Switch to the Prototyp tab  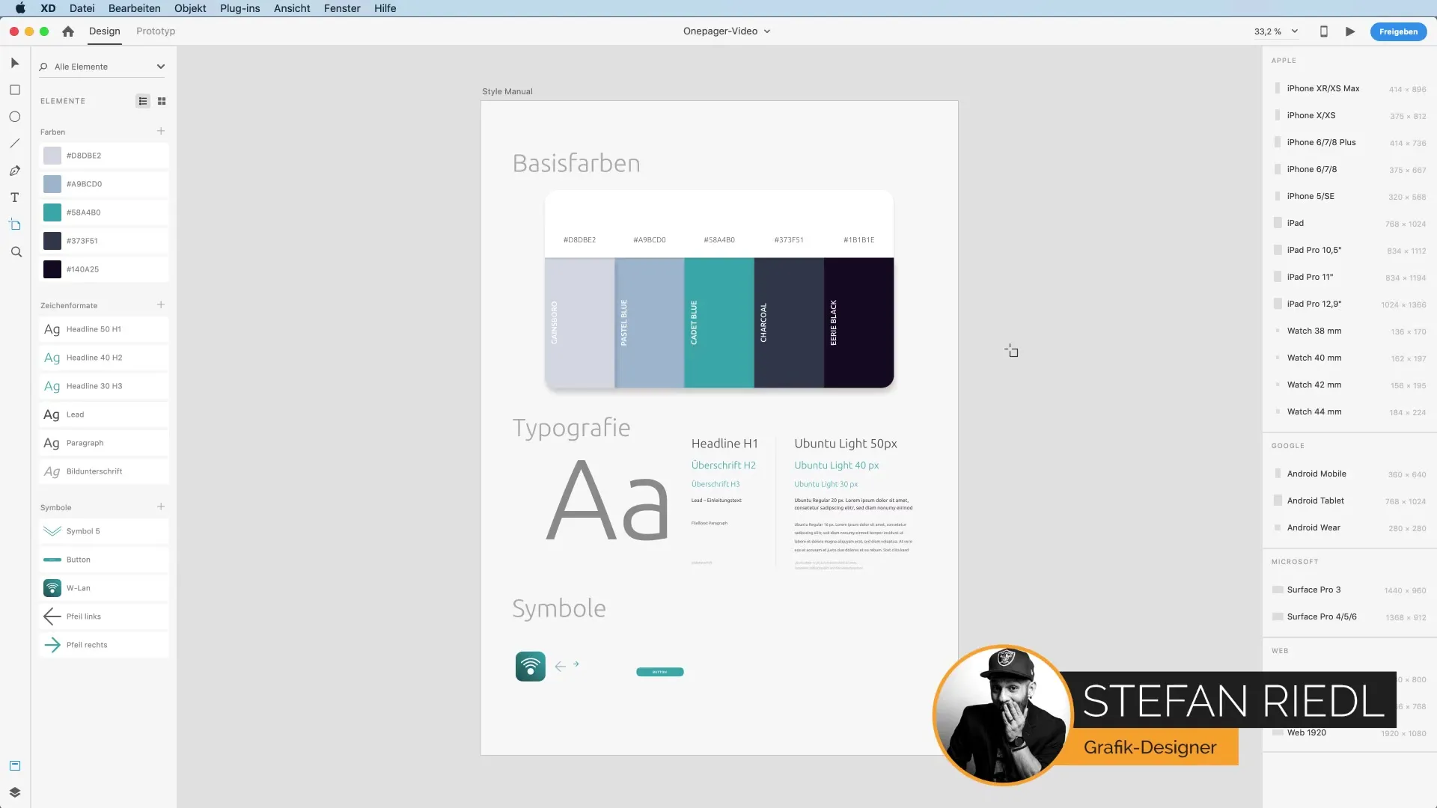pos(156,31)
